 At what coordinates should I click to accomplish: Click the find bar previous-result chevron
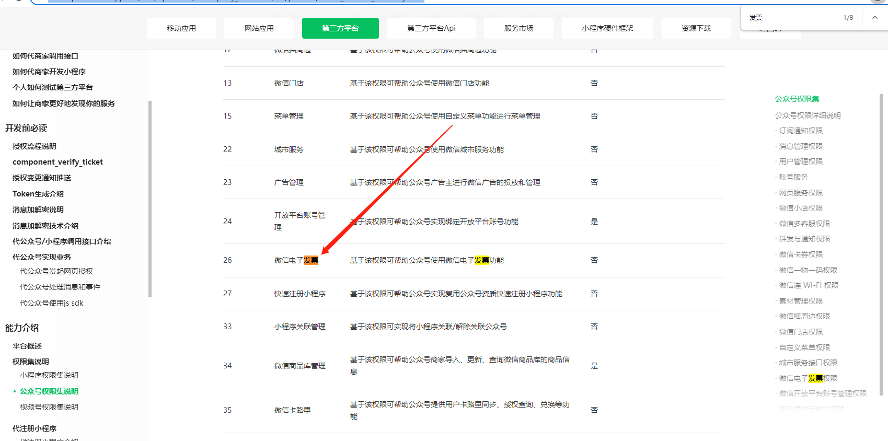(874, 17)
